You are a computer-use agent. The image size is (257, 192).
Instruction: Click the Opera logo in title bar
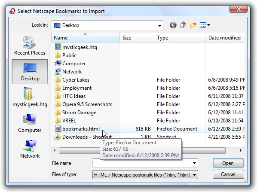coord(12,11)
